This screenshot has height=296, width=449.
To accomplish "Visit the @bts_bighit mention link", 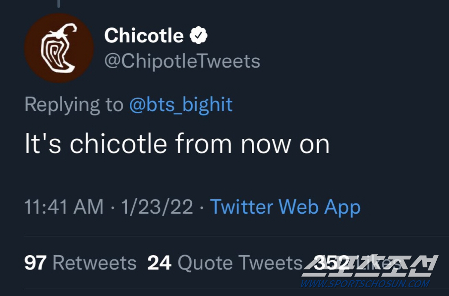I will (x=181, y=105).
